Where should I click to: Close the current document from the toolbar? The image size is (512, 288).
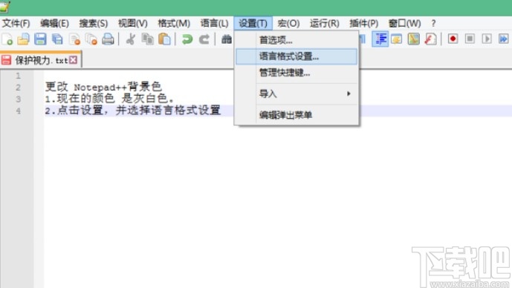(x=75, y=39)
